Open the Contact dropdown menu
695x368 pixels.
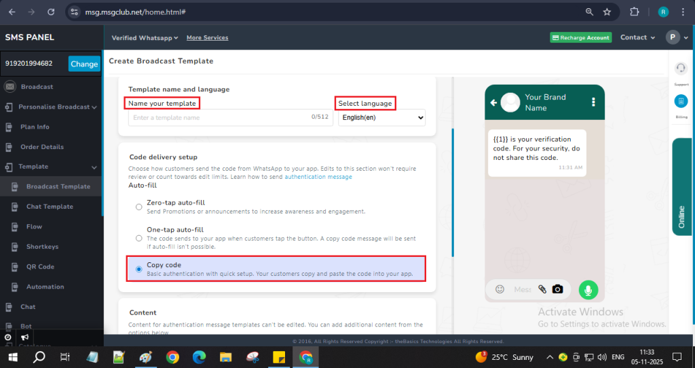(x=637, y=38)
